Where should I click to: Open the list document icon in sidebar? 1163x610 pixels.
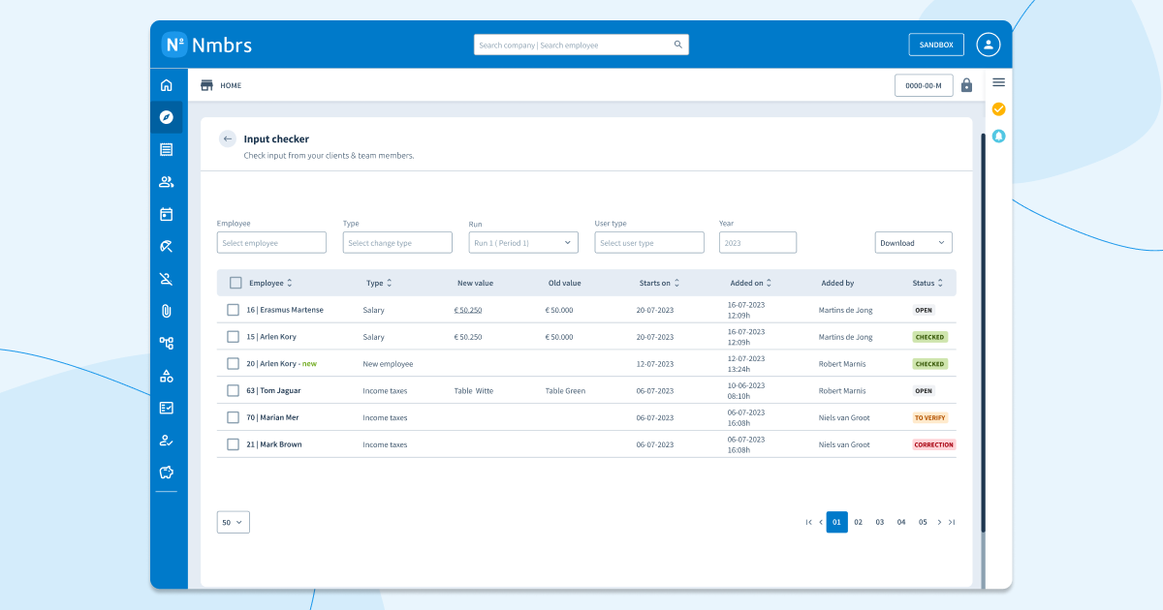pyautogui.click(x=166, y=149)
